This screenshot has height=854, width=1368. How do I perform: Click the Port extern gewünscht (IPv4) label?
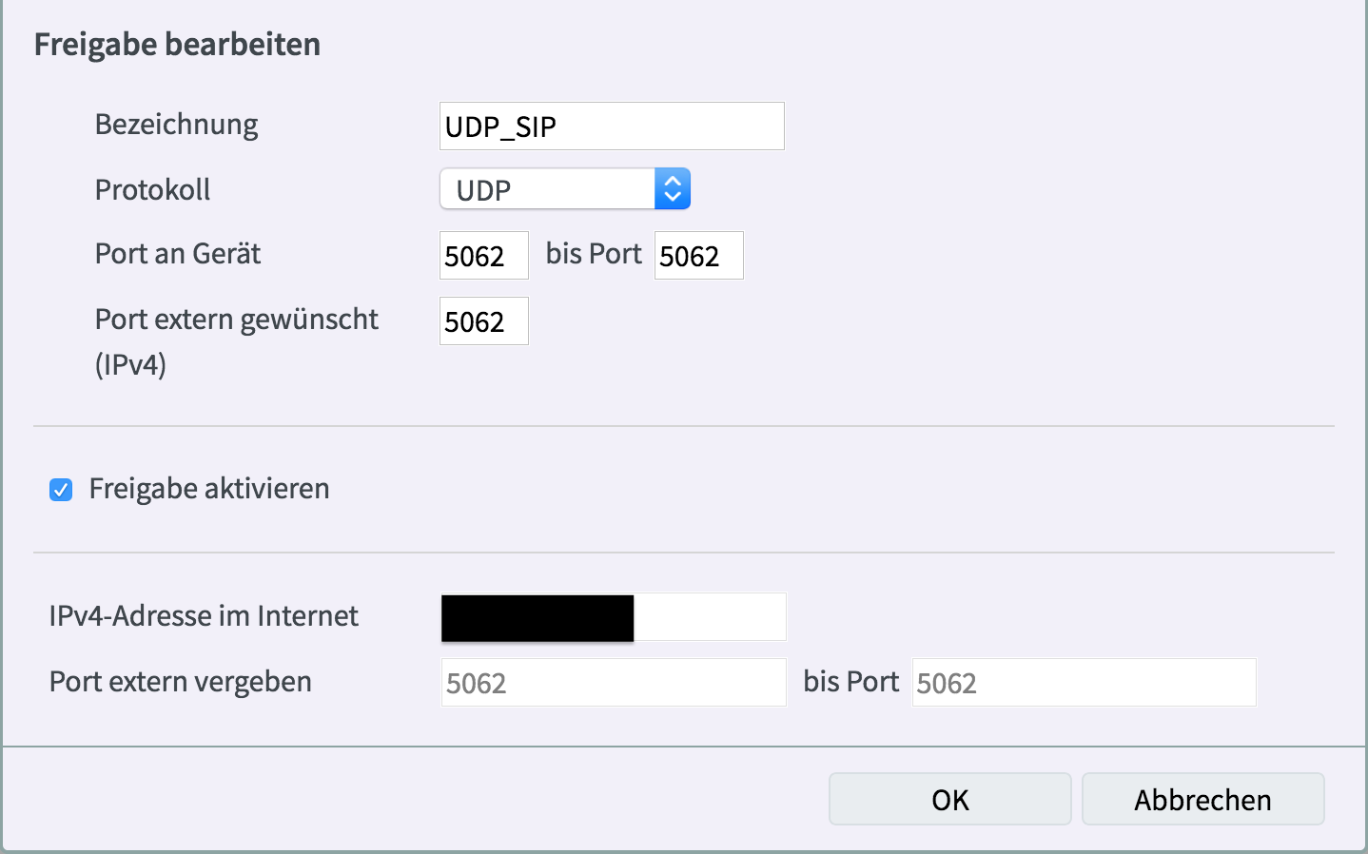coord(236,320)
